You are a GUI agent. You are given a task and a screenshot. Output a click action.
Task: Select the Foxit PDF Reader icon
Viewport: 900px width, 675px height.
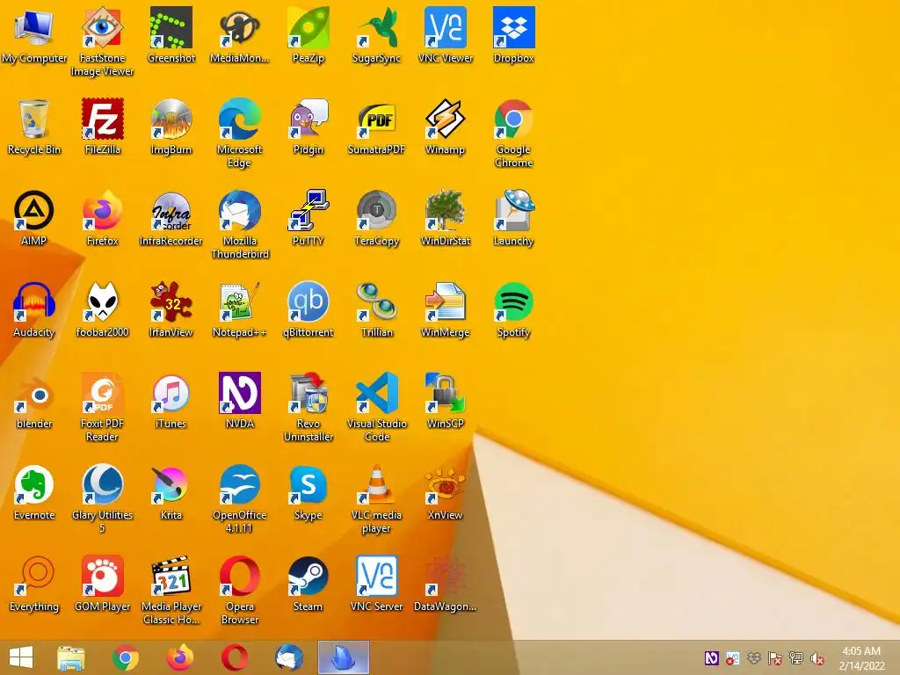(x=102, y=393)
